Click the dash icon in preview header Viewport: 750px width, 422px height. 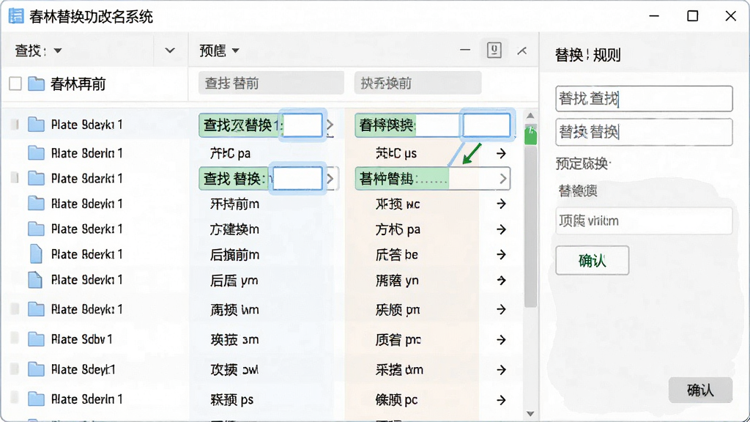[x=465, y=50]
